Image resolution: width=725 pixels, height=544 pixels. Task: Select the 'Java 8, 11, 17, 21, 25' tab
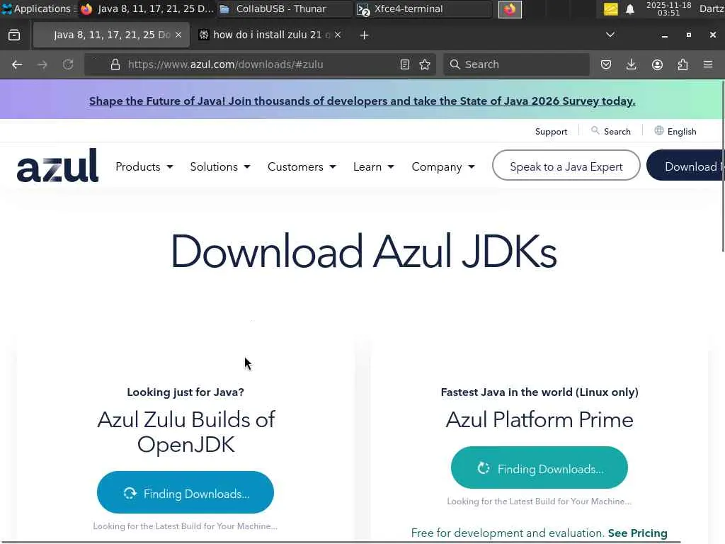pos(111,35)
